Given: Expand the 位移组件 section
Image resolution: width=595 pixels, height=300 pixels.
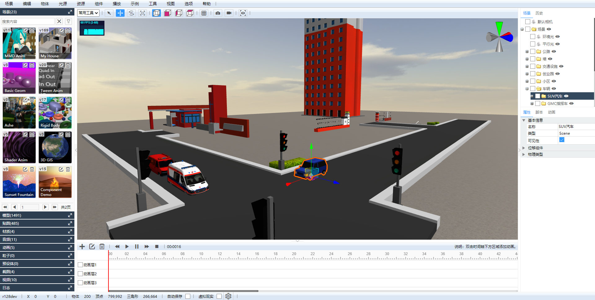Looking at the screenshot, I should [x=524, y=148].
